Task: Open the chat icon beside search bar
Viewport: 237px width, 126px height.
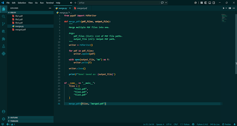Action: click(x=162, y=3)
